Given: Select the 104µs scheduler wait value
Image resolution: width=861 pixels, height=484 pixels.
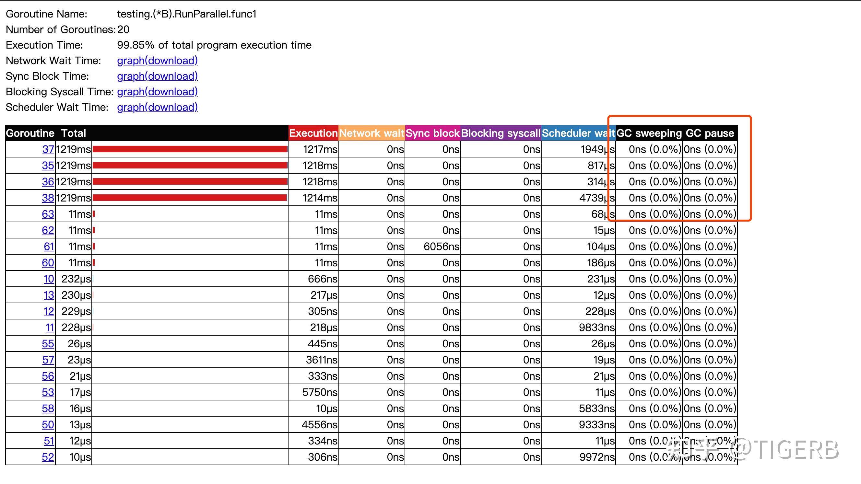Looking at the screenshot, I should 601,247.
